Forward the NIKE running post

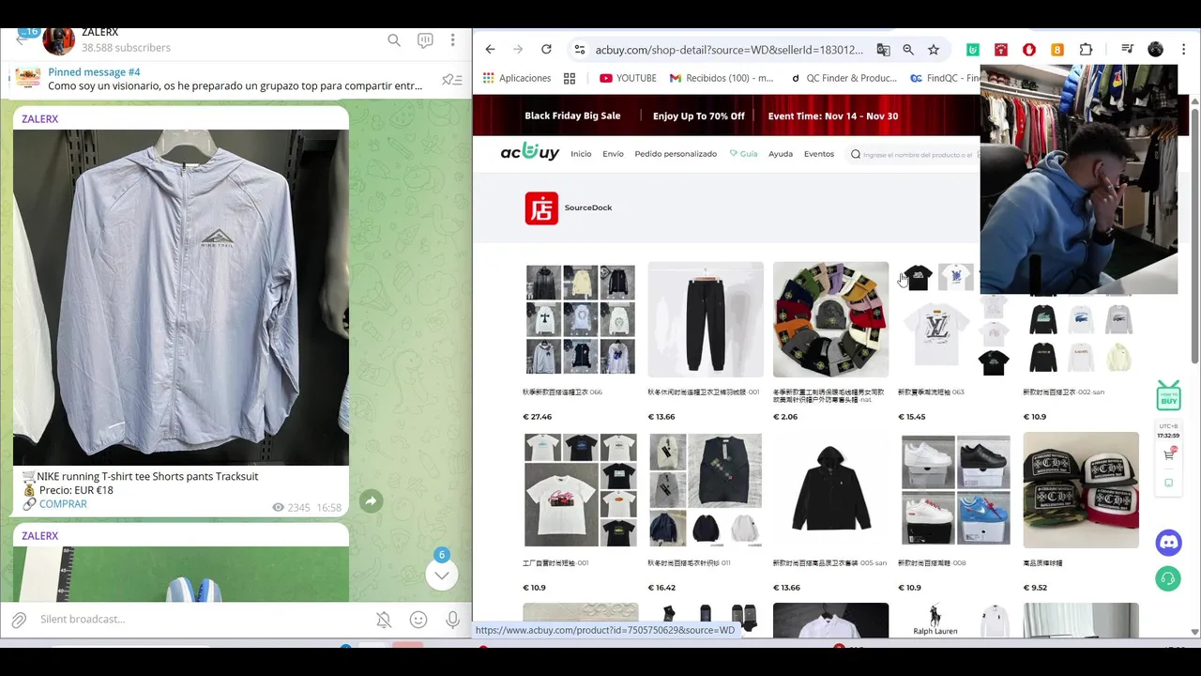point(371,501)
